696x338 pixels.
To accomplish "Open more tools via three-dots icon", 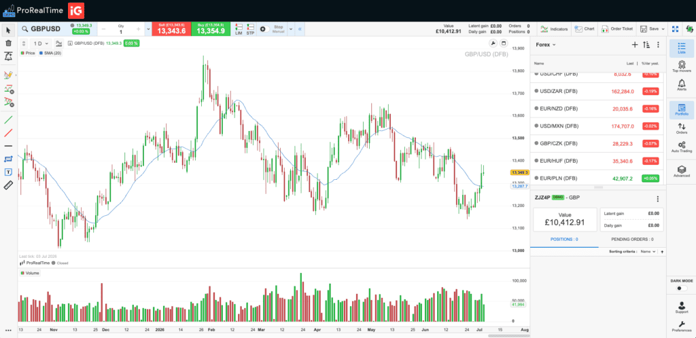I will pos(8,330).
